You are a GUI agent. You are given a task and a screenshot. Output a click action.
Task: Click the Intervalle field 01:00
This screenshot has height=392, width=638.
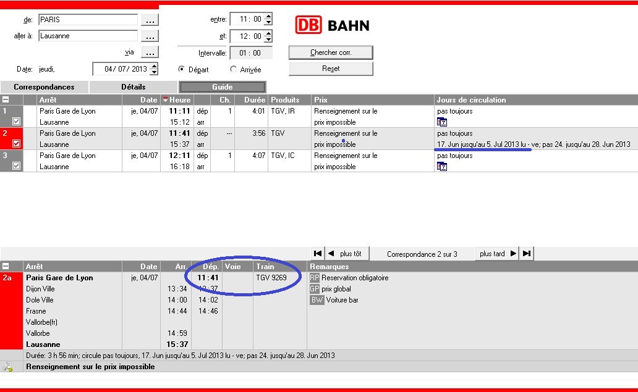click(x=250, y=53)
